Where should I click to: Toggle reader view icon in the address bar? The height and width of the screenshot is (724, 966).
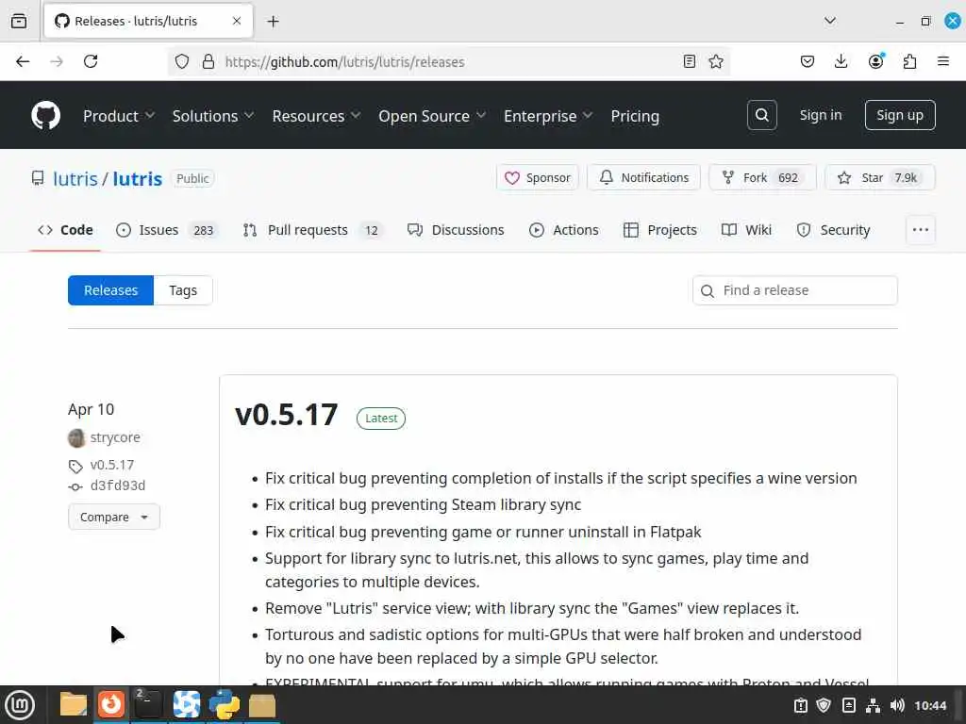690,61
